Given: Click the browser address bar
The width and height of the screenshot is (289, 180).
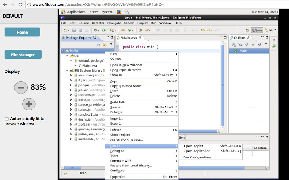Looking at the screenshot, I should coord(158,4).
